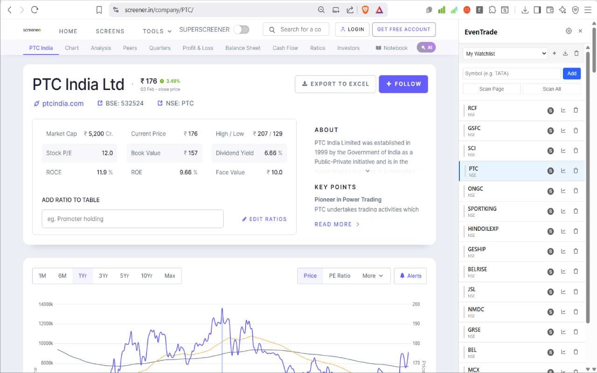Toggle the SUPERSCREENER switch

[241, 29]
